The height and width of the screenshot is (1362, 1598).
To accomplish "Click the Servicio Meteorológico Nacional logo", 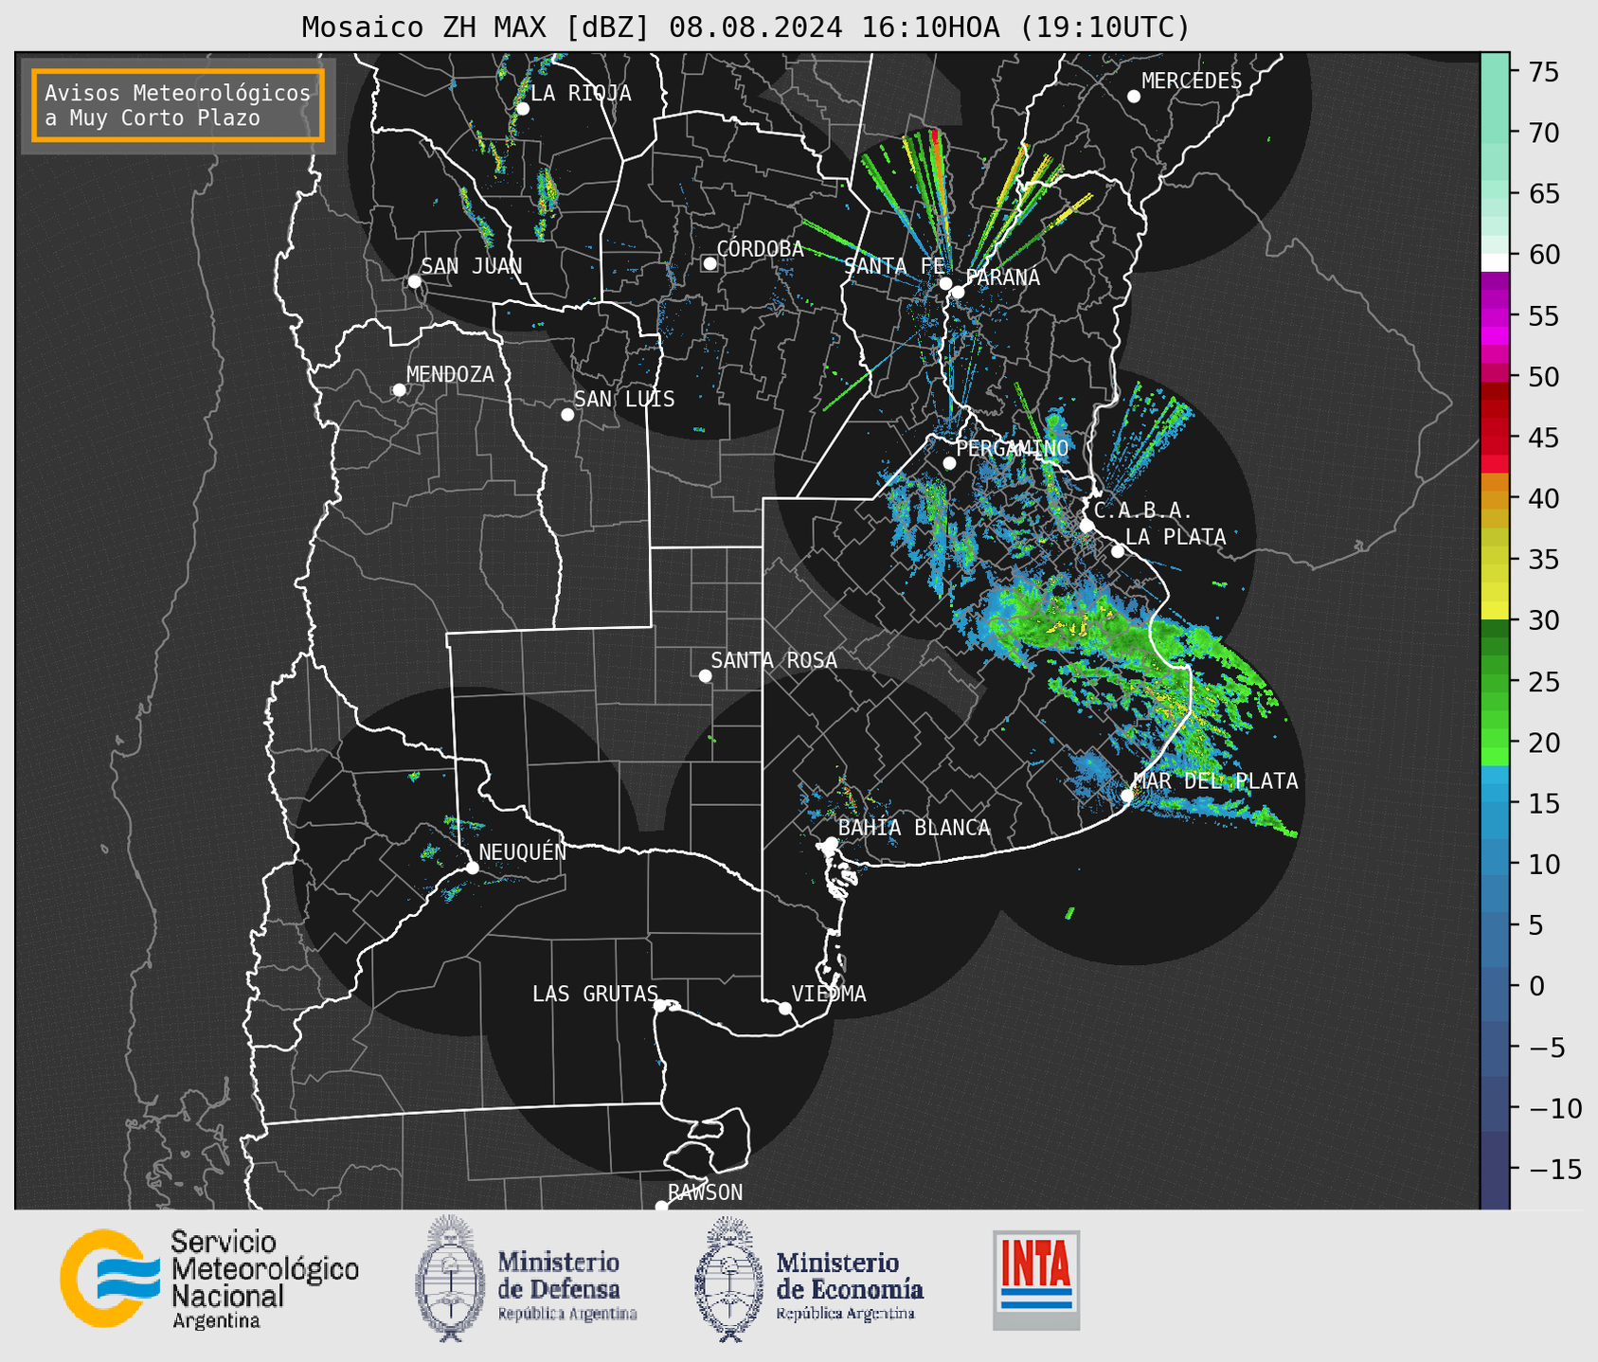I will pos(209,1279).
